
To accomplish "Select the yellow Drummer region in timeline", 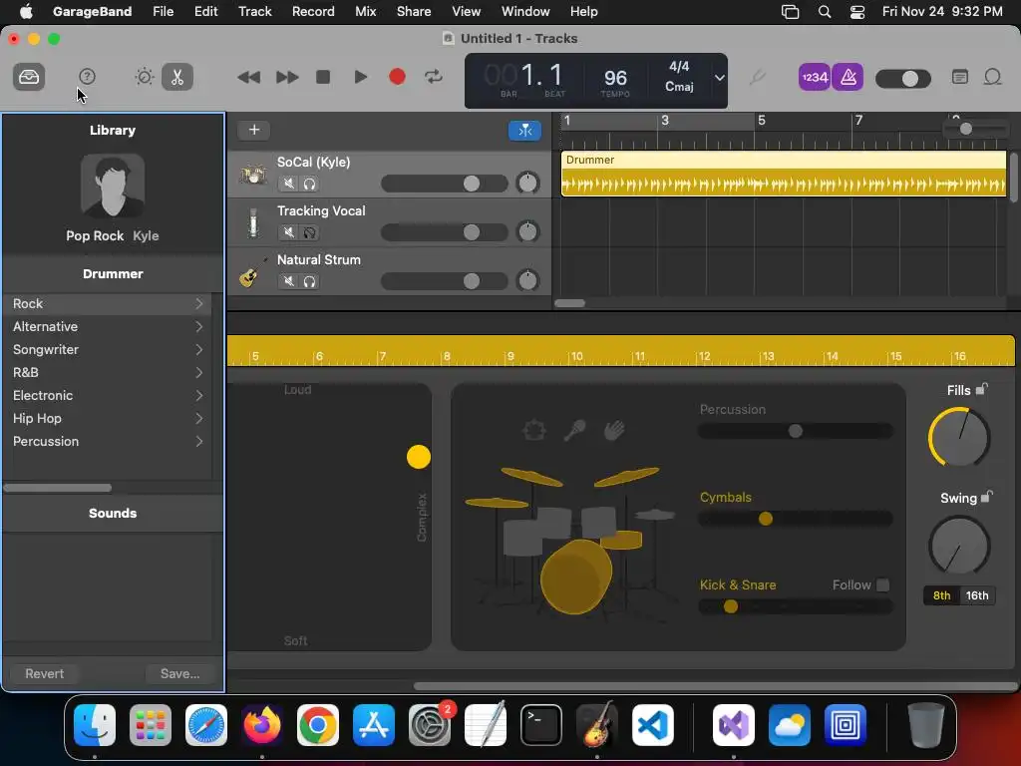I will tap(784, 174).
